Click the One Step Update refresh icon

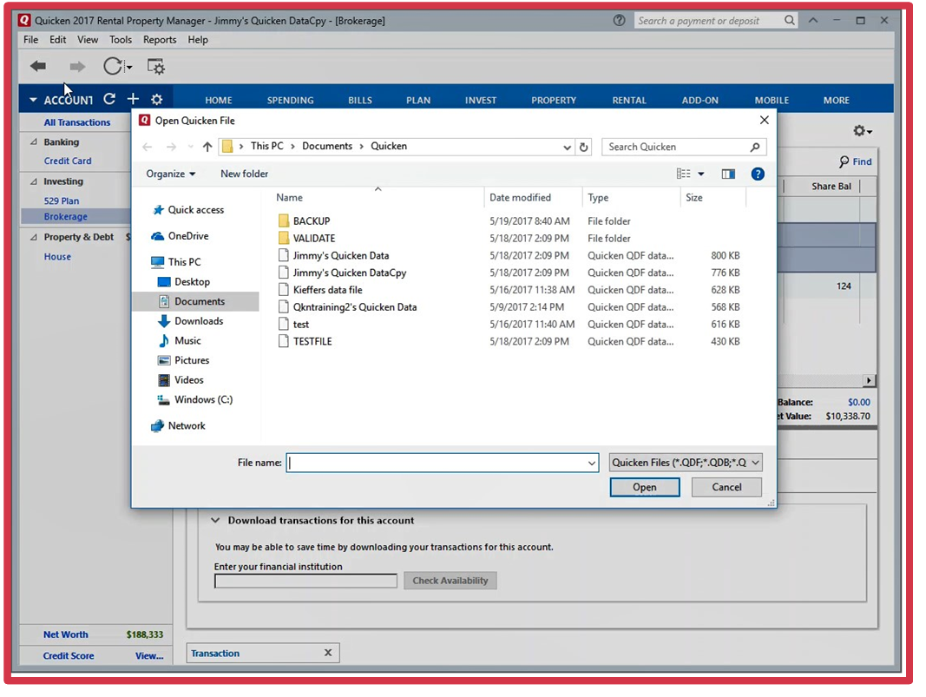[113, 67]
